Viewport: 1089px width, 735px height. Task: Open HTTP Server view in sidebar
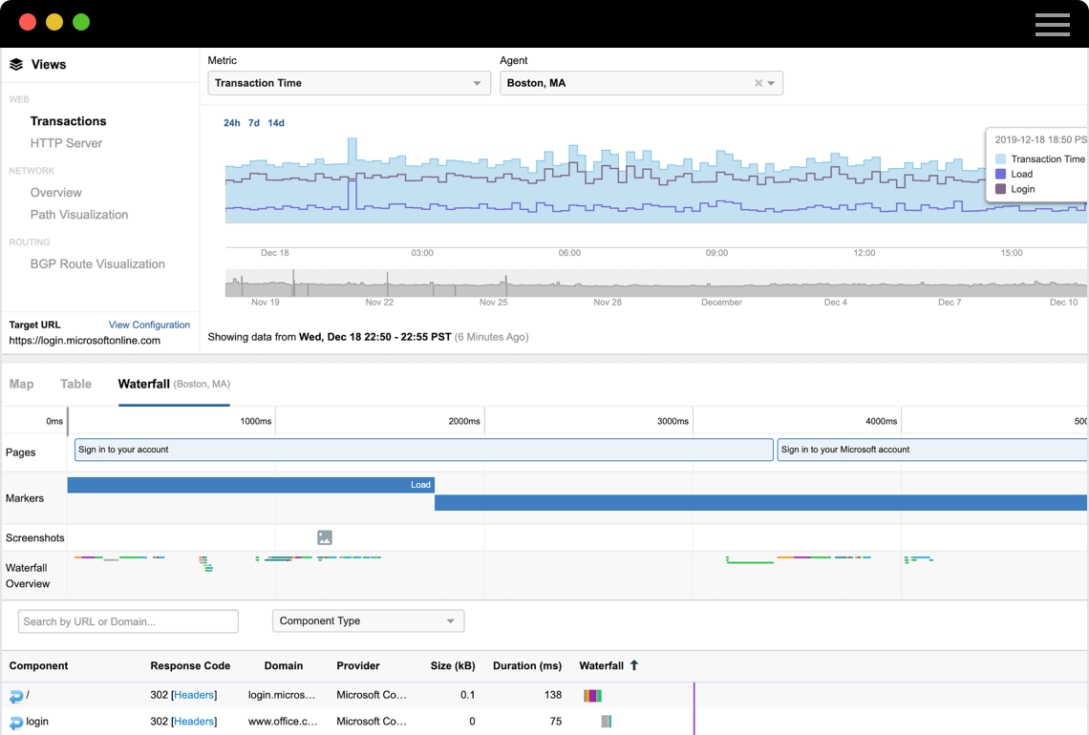tap(66, 143)
